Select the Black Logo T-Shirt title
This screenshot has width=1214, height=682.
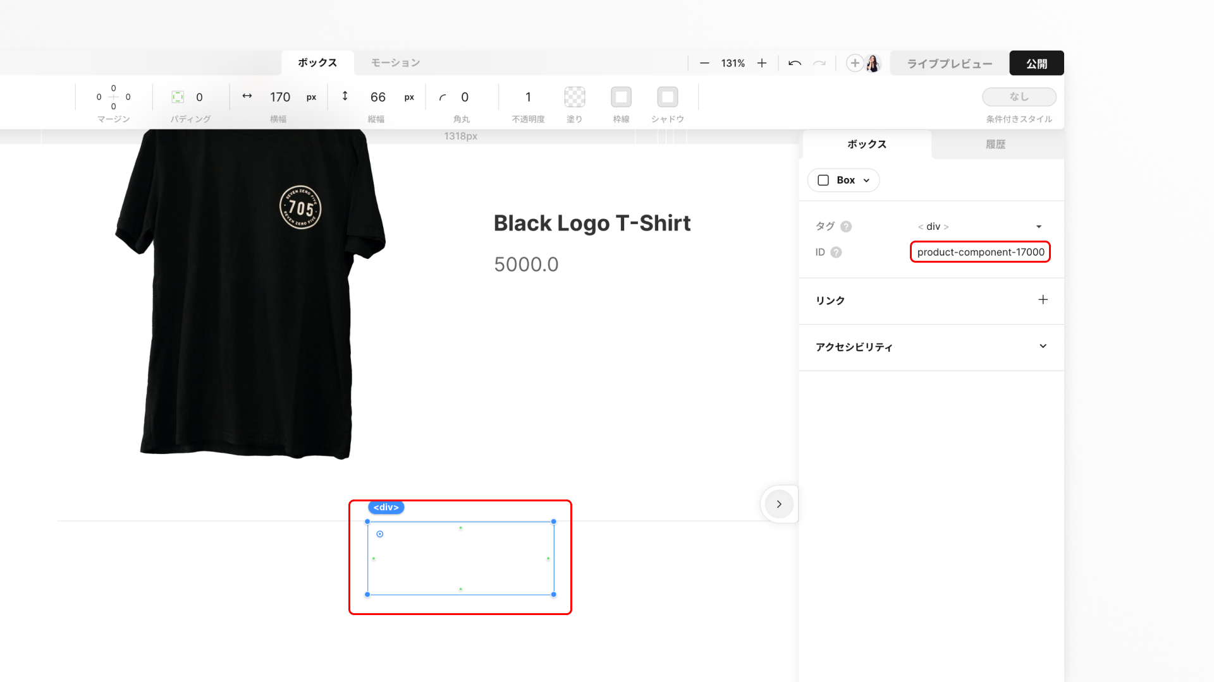[x=592, y=223]
